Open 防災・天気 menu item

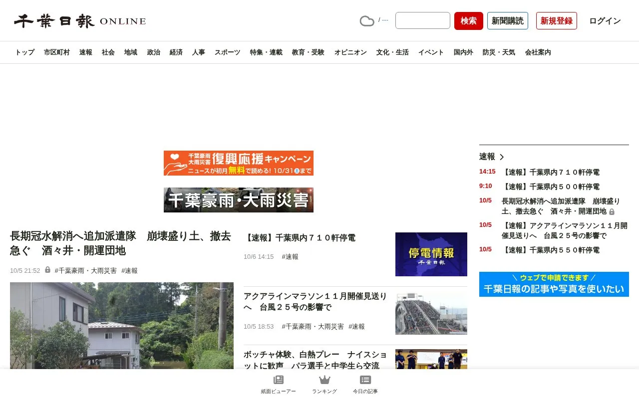(499, 52)
